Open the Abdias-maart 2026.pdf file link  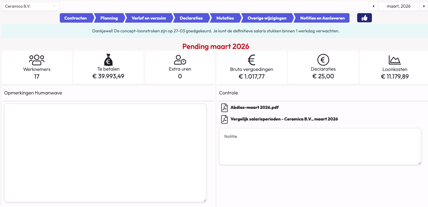click(254, 108)
